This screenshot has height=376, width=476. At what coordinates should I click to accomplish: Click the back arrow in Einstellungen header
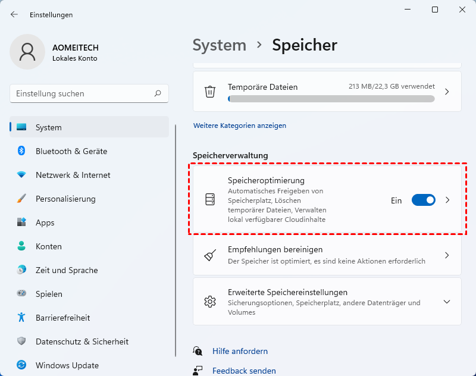click(14, 14)
